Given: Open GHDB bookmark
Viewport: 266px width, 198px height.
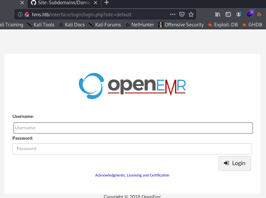Looking at the screenshot, I should point(252,25).
